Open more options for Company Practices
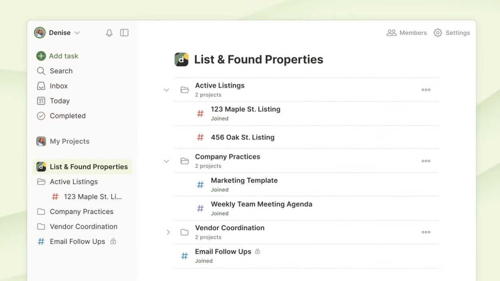500x281 pixels. coord(426,161)
